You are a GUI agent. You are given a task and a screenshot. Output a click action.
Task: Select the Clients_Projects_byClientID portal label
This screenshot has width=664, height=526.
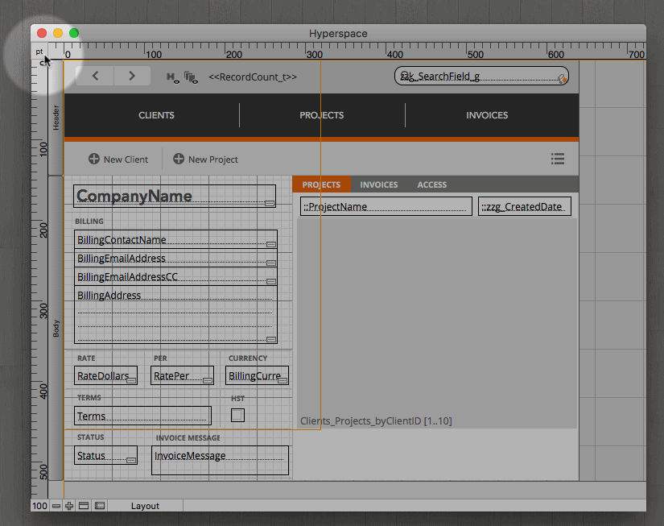tap(376, 421)
